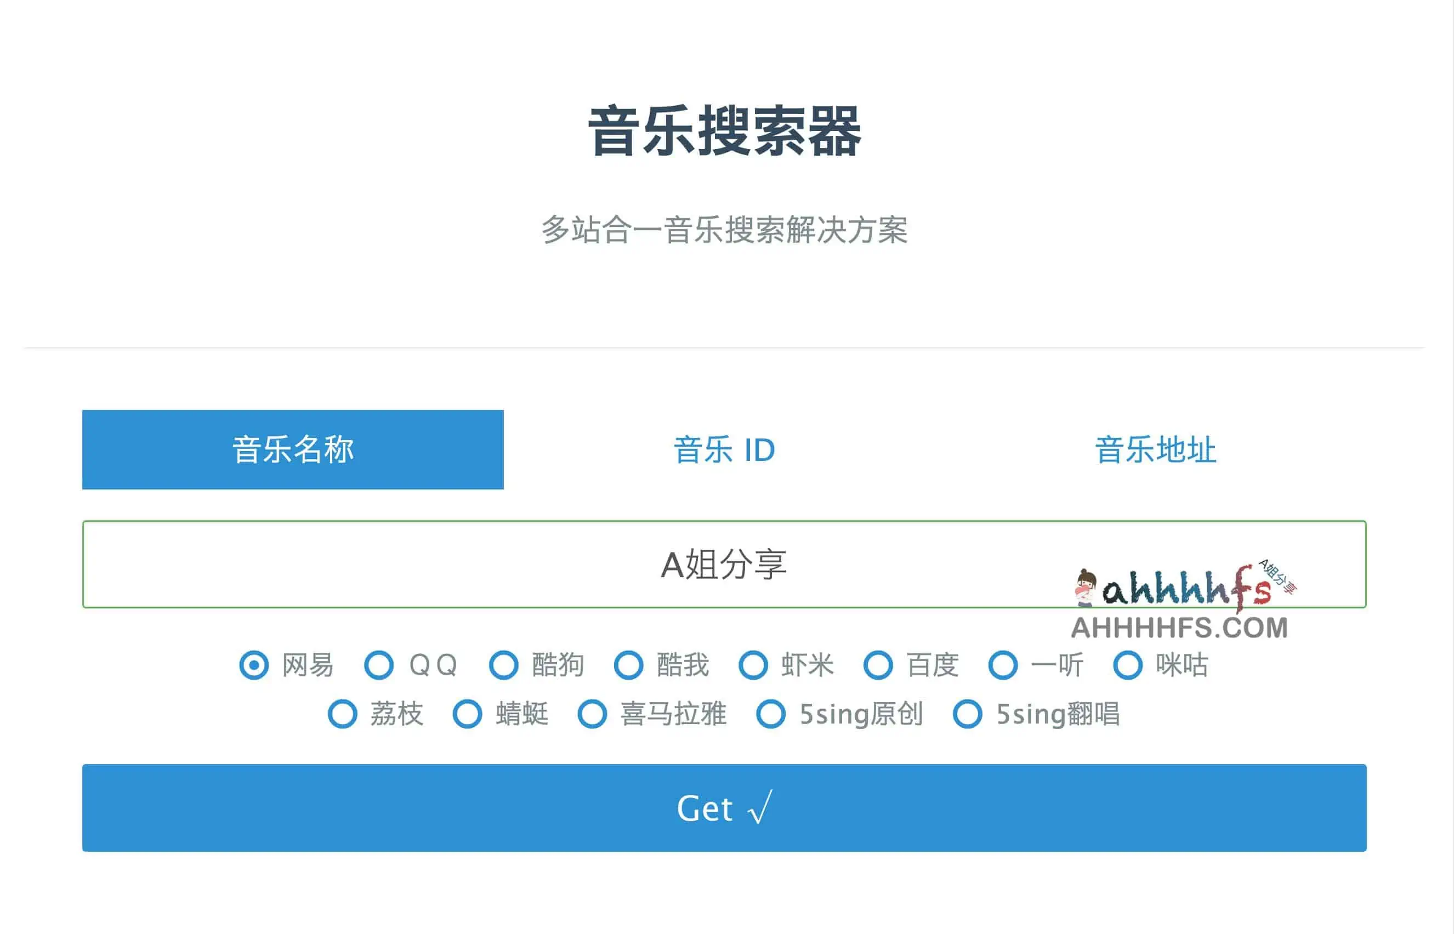Select 咪咕 as the music provider

[1128, 665]
